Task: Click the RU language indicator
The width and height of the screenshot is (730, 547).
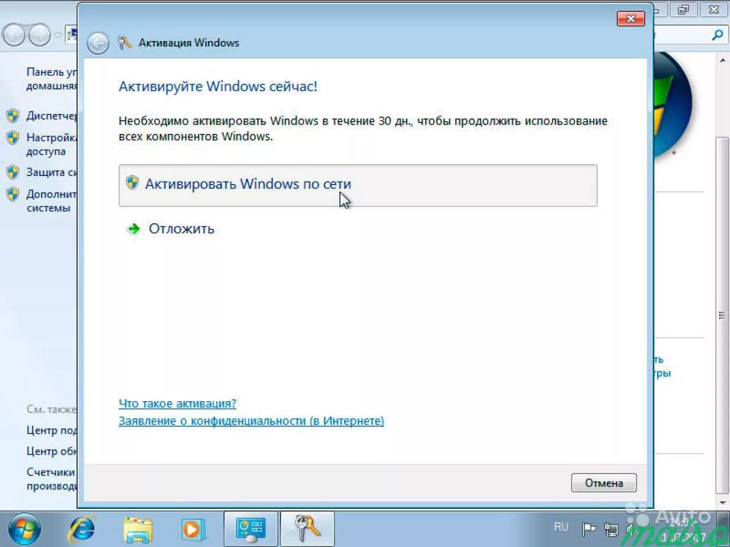Action: click(561, 526)
